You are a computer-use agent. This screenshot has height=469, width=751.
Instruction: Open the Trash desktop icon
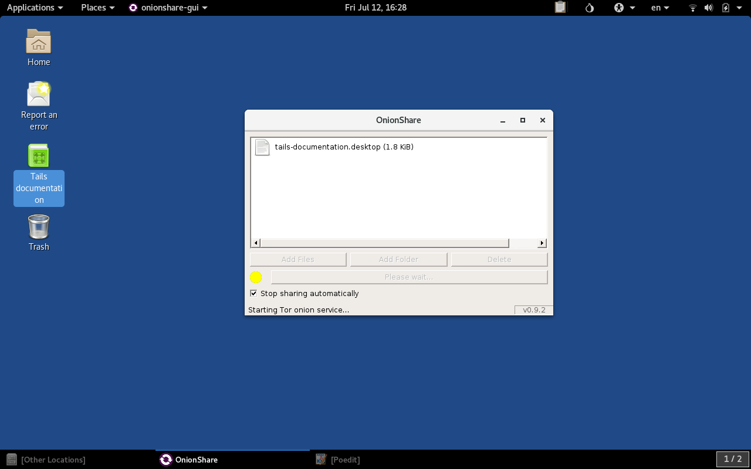click(x=39, y=226)
